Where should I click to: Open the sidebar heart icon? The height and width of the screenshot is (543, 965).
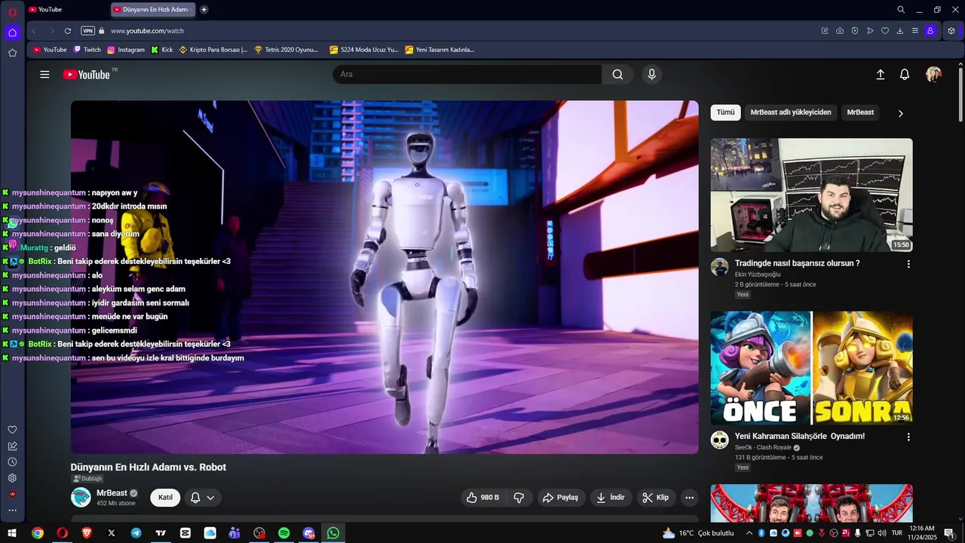tap(12, 430)
